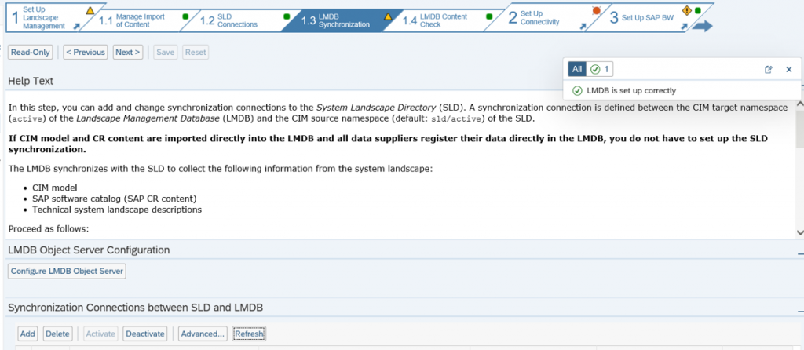
Task: Click the sub-step arrow on Set Up Connectivity
Action: (583, 27)
